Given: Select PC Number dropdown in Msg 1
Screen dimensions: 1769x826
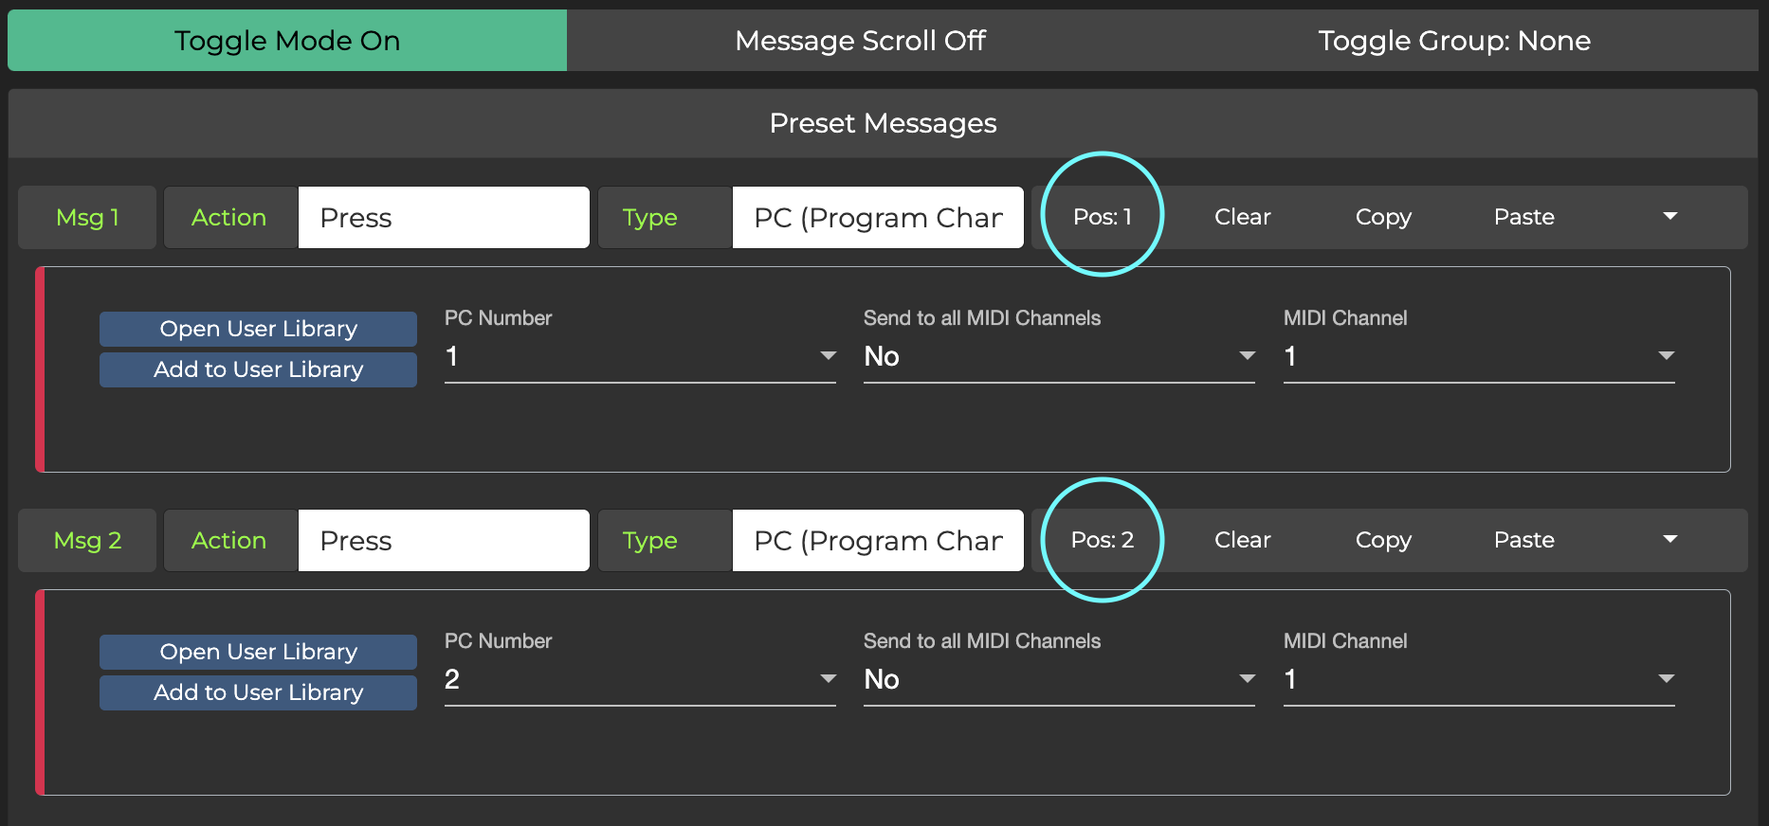Looking at the screenshot, I should click(x=640, y=356).
